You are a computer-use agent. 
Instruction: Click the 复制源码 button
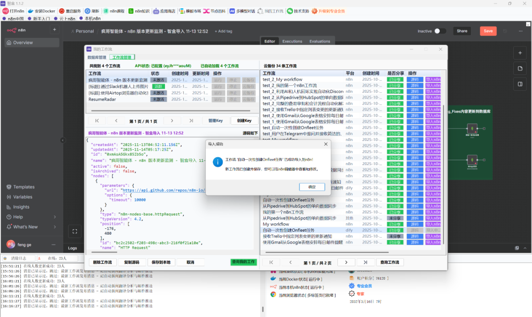(x=132, y=262)
